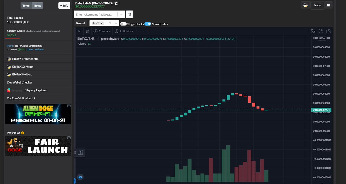Open BIoTeX Contract link
346x184 pixels.
[x=23, y=67]
